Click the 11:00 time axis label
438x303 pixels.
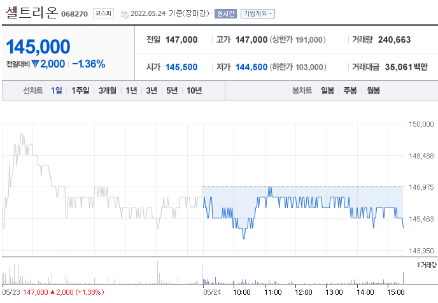pyautogui.click(x=273, y=292)
